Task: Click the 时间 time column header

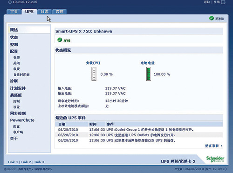Action: tap(93, 124)
